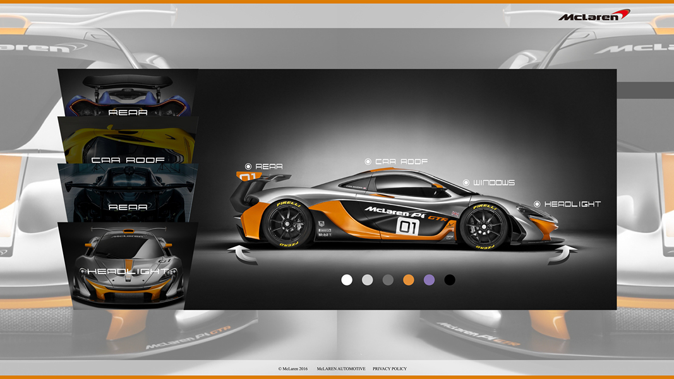Click the McLaren logo at top right
The width and height of the screenshot is (674, 379).
pyautogui.click(x=594, y=15)
